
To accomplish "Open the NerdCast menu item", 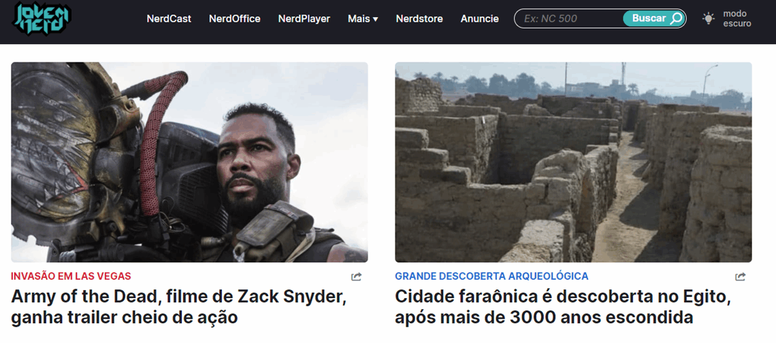I will pyautogui.click(x=169, y=19).
